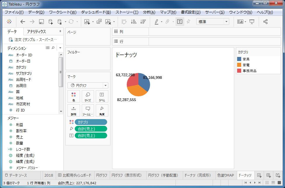Viewport: 285px width, 188px height.
Task: Click the Save workbook toolbar icon
Action: pyautogui.click(x=41, y=22)
